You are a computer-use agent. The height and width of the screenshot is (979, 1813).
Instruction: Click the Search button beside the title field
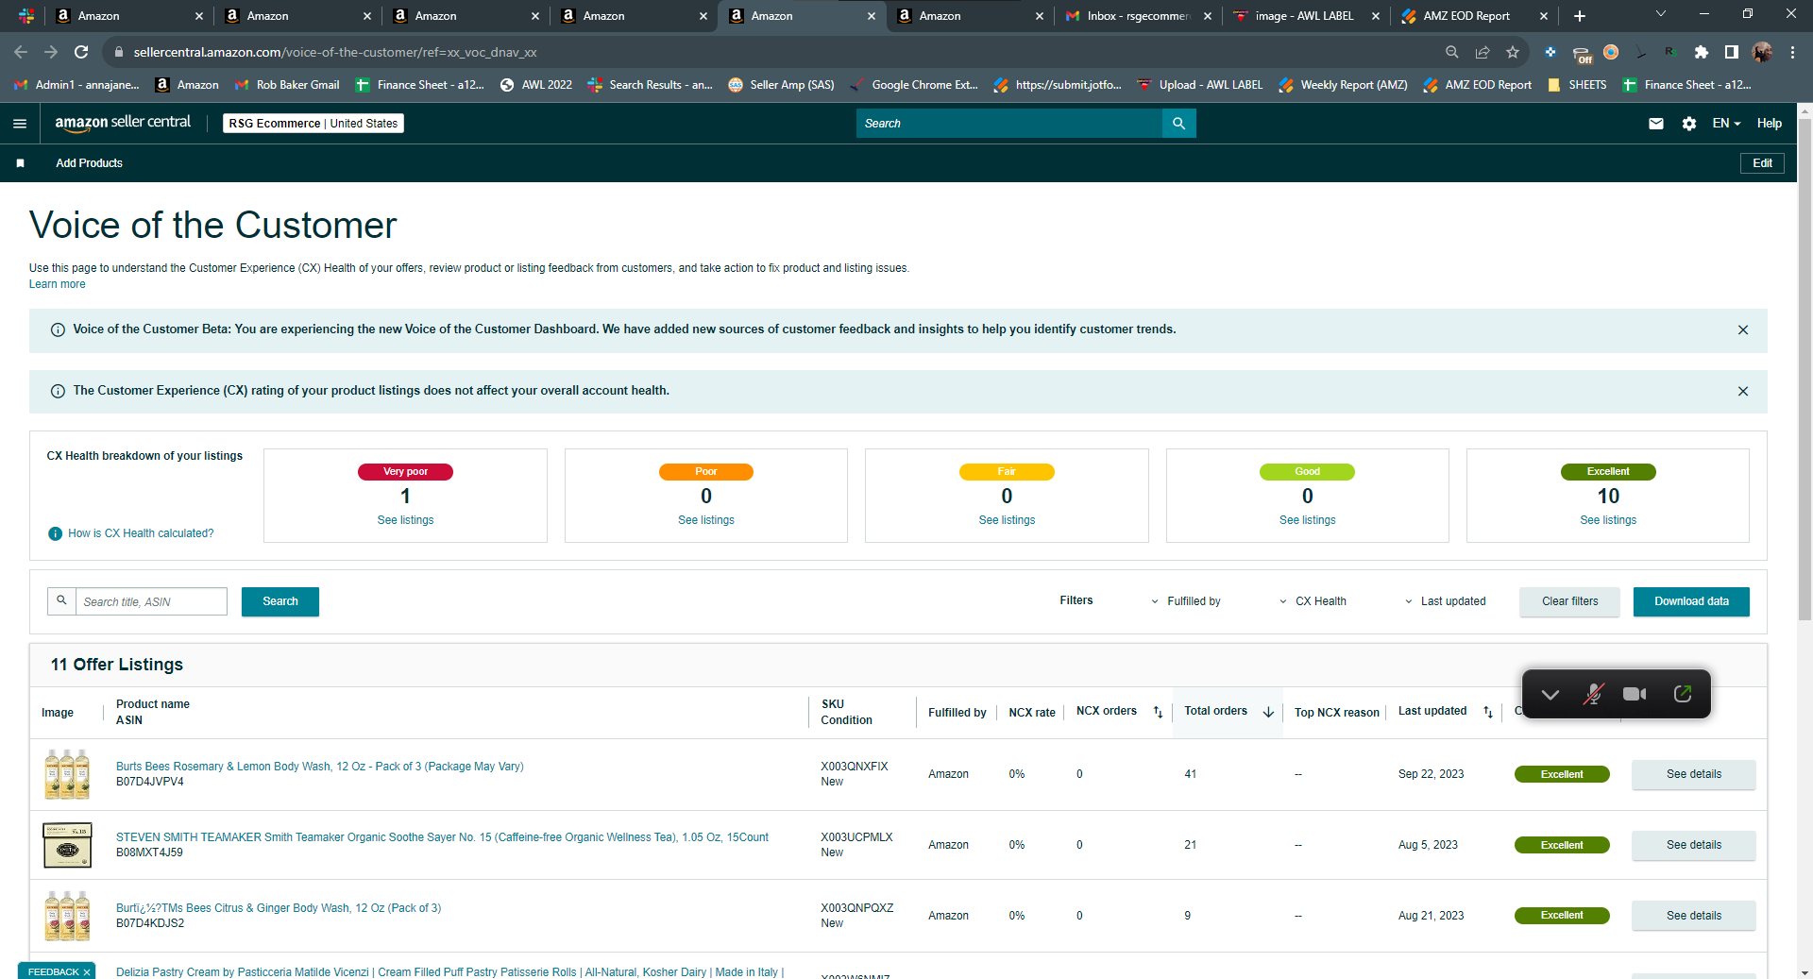coord(280,601)
